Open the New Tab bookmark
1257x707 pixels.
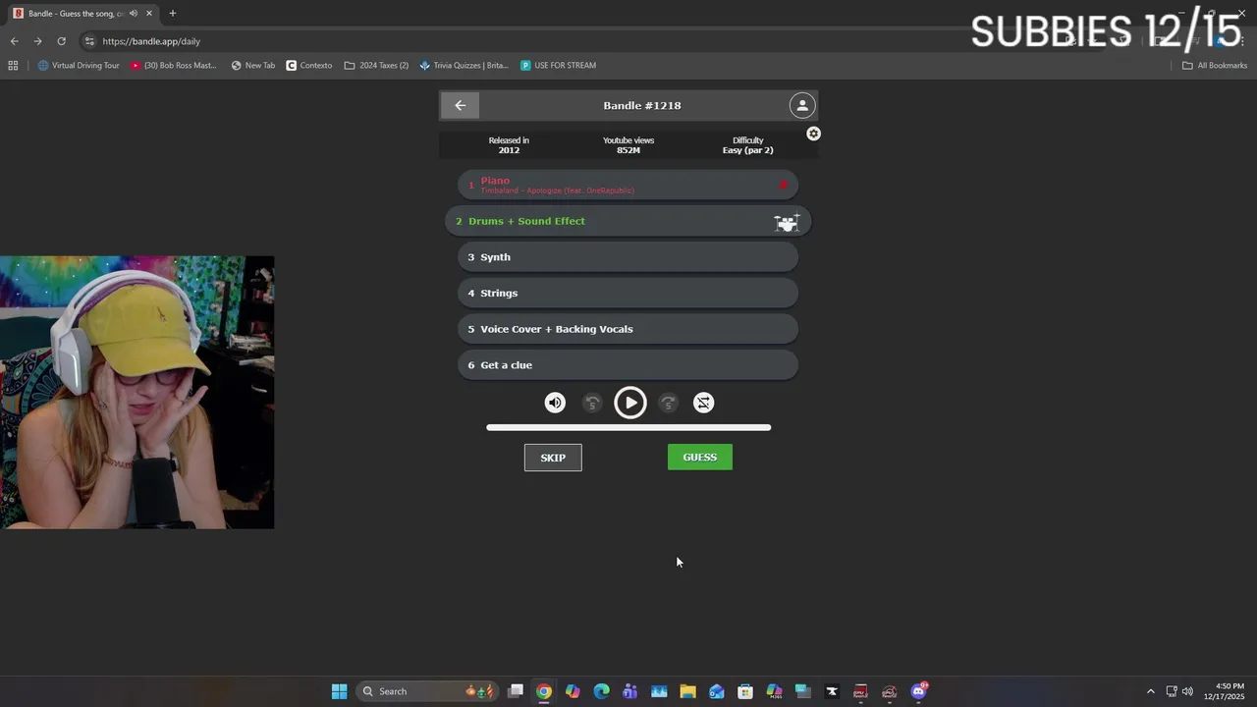pos(253,66)
